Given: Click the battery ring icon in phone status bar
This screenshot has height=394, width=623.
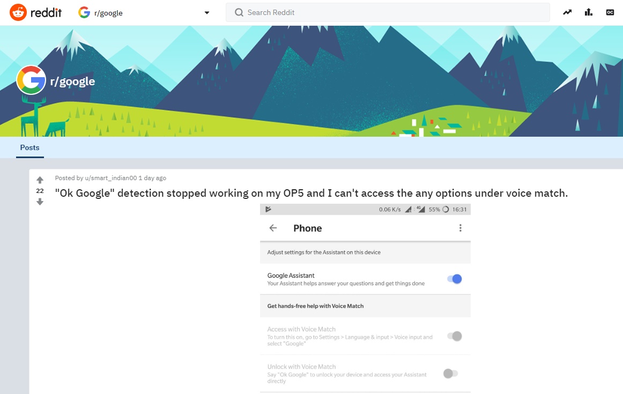Looking at the screenshot, I should tap(446, 209).
